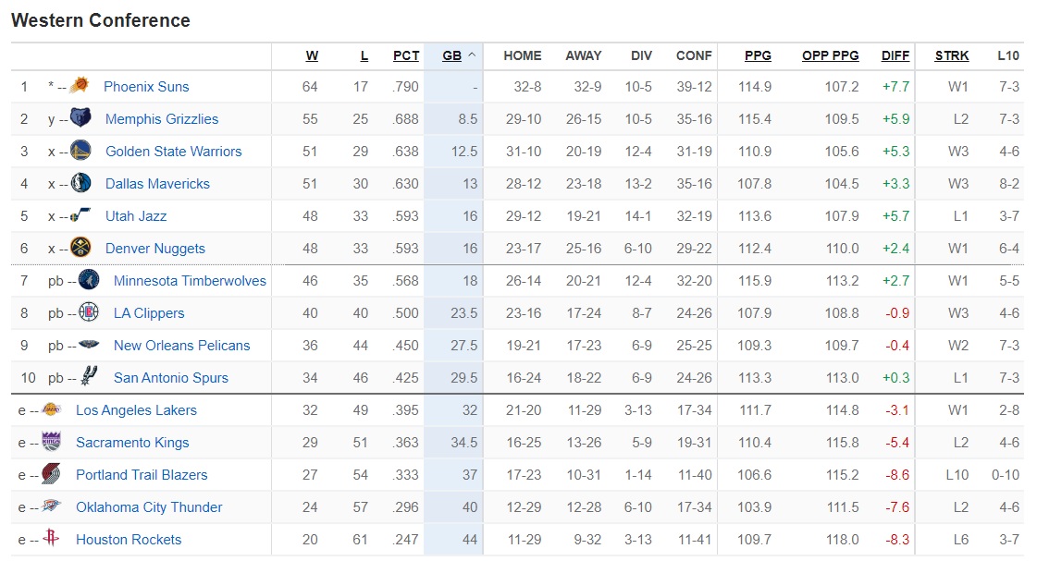Sort the table by PCT header
Viewport: 1037px width, 561px height.
tap(406, 55)
